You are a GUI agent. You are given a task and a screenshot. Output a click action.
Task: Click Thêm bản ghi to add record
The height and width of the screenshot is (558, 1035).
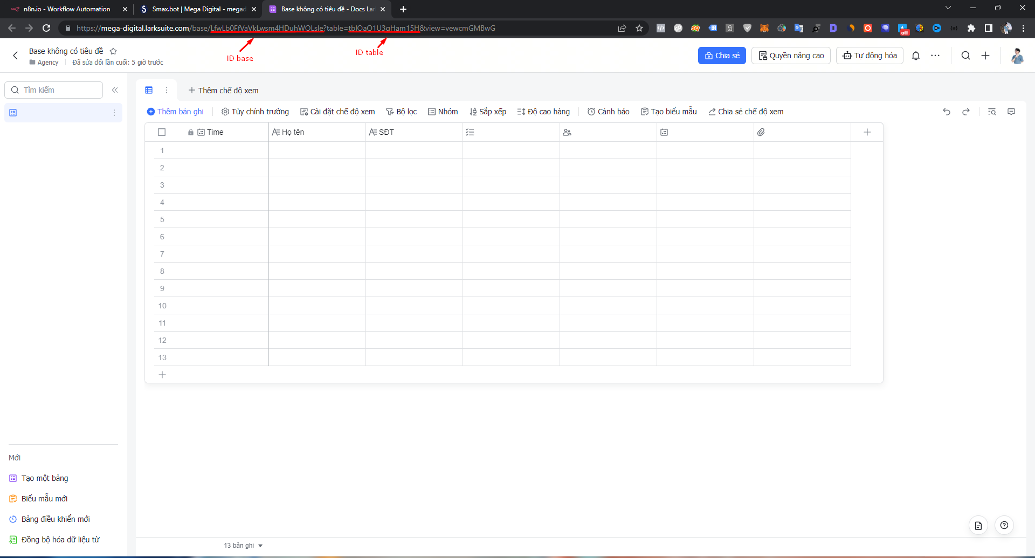(x=175, y=112)
